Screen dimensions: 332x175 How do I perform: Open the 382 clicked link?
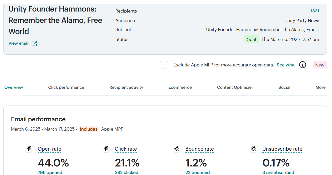[126, 172]
